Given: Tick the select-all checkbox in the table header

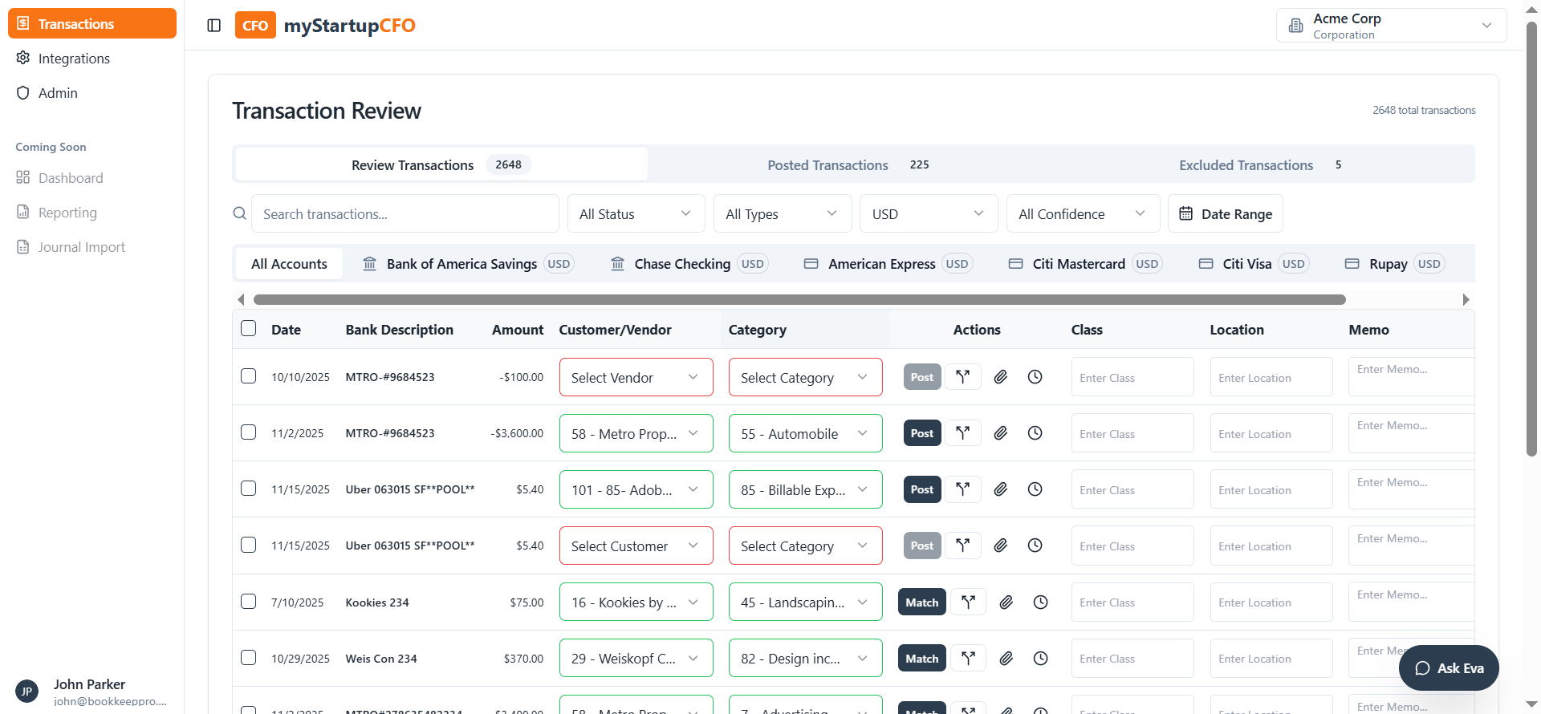Looking at the screenshot, I should (249, 329).
